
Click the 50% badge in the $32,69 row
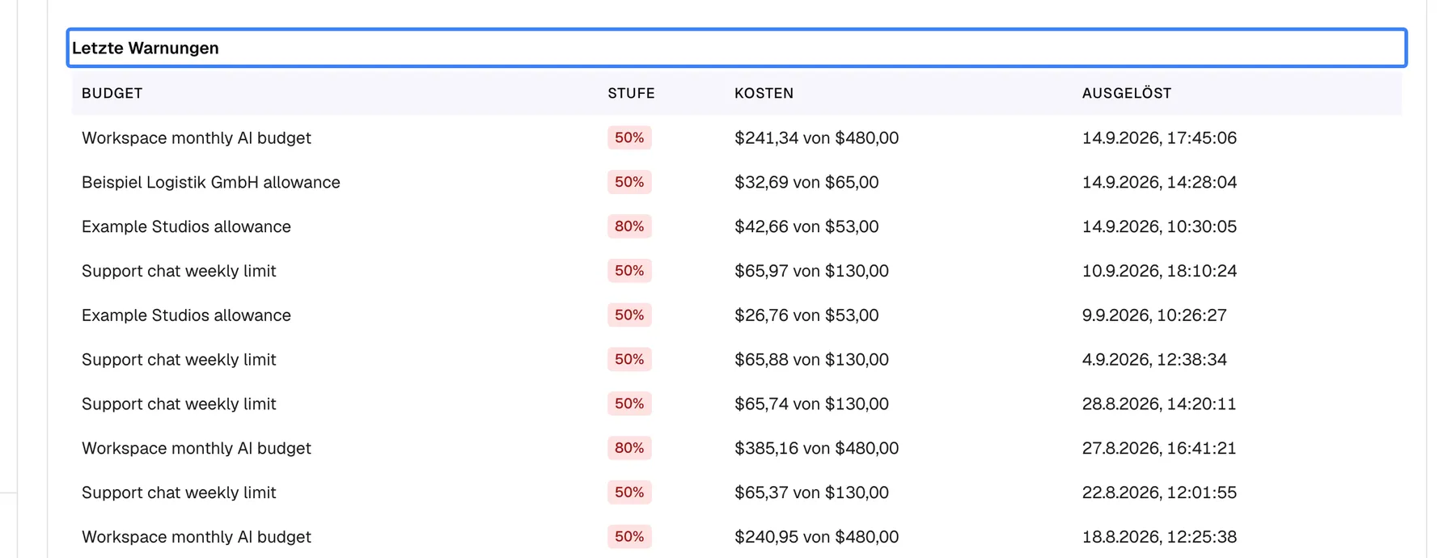click(x=629, y=182)
